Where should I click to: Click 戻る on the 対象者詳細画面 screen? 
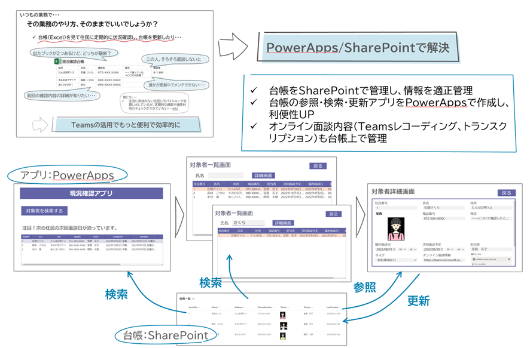point(506,193)
